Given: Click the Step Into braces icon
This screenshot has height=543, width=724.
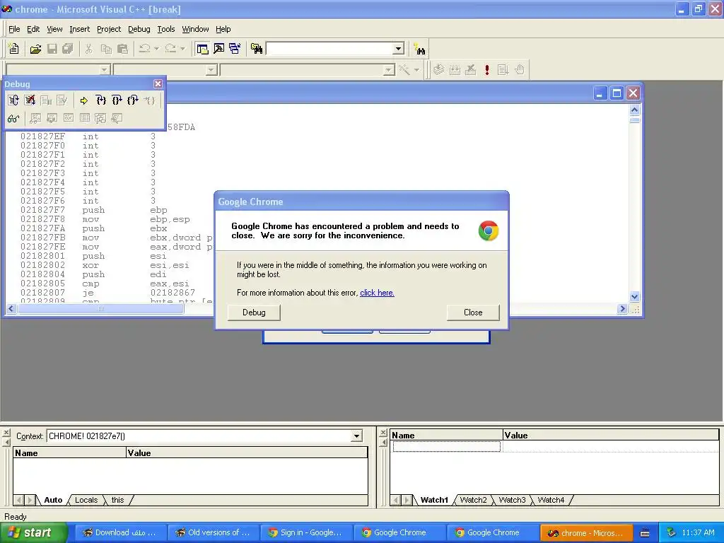Looking at the screenshot, I should tap(100, 100).
